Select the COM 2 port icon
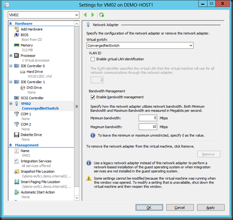 tap(16, 124)
